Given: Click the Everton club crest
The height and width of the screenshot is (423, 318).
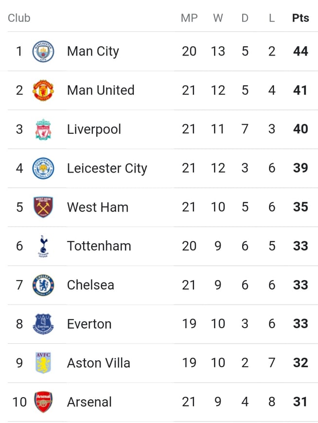Looking at the screenshot, I should click(43, 324).
